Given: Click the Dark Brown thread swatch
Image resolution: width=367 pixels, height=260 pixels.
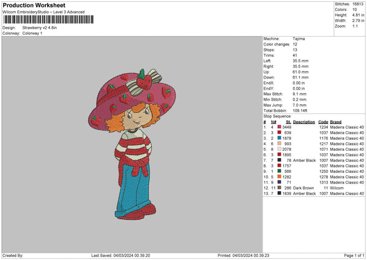Looking at the screenshot, I should [280, 188].
